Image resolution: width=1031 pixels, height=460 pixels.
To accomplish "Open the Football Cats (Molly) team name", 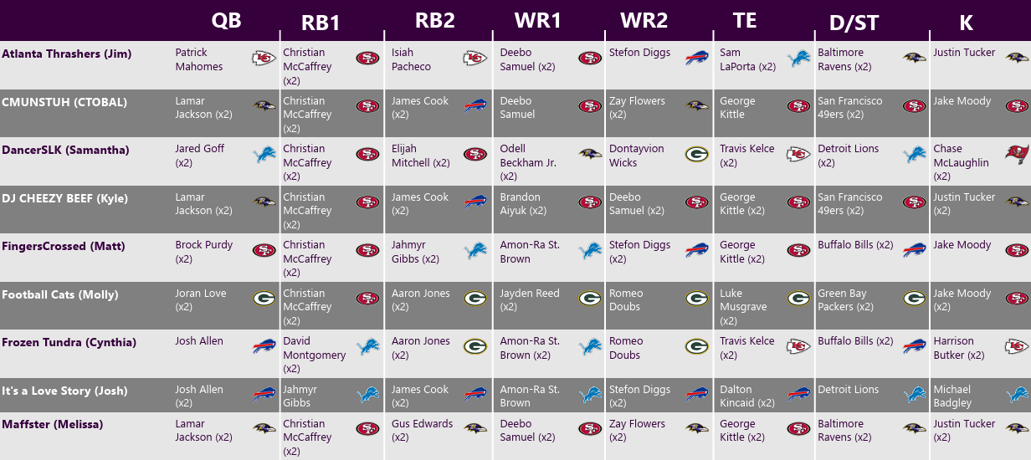I will coord(60,295).
